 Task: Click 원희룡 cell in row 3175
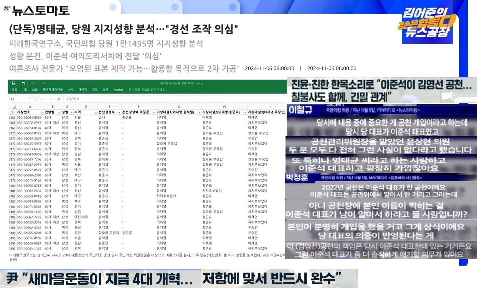coord(103,159)
